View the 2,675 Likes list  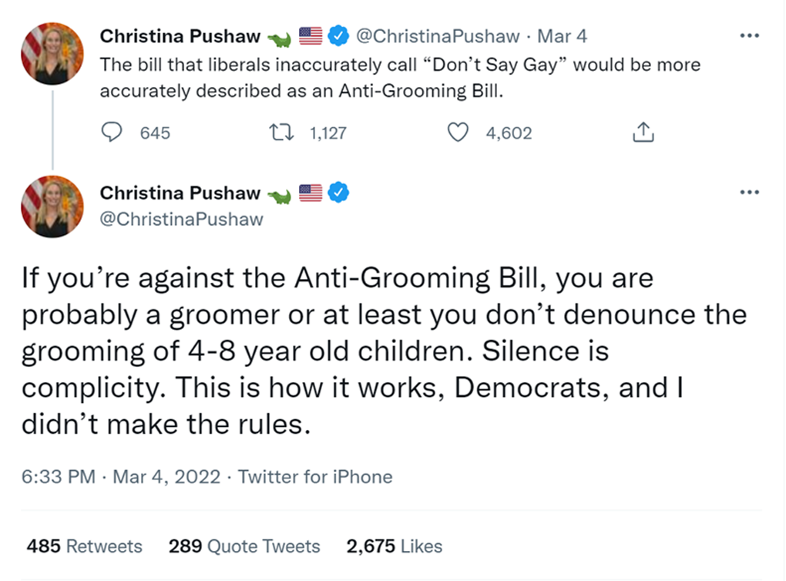395,546
